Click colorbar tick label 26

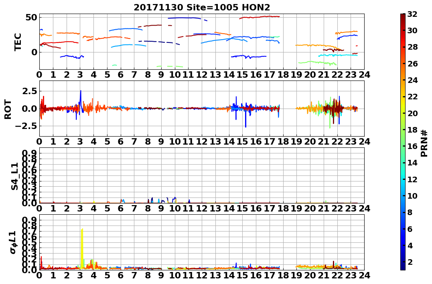tap(412, 64)
